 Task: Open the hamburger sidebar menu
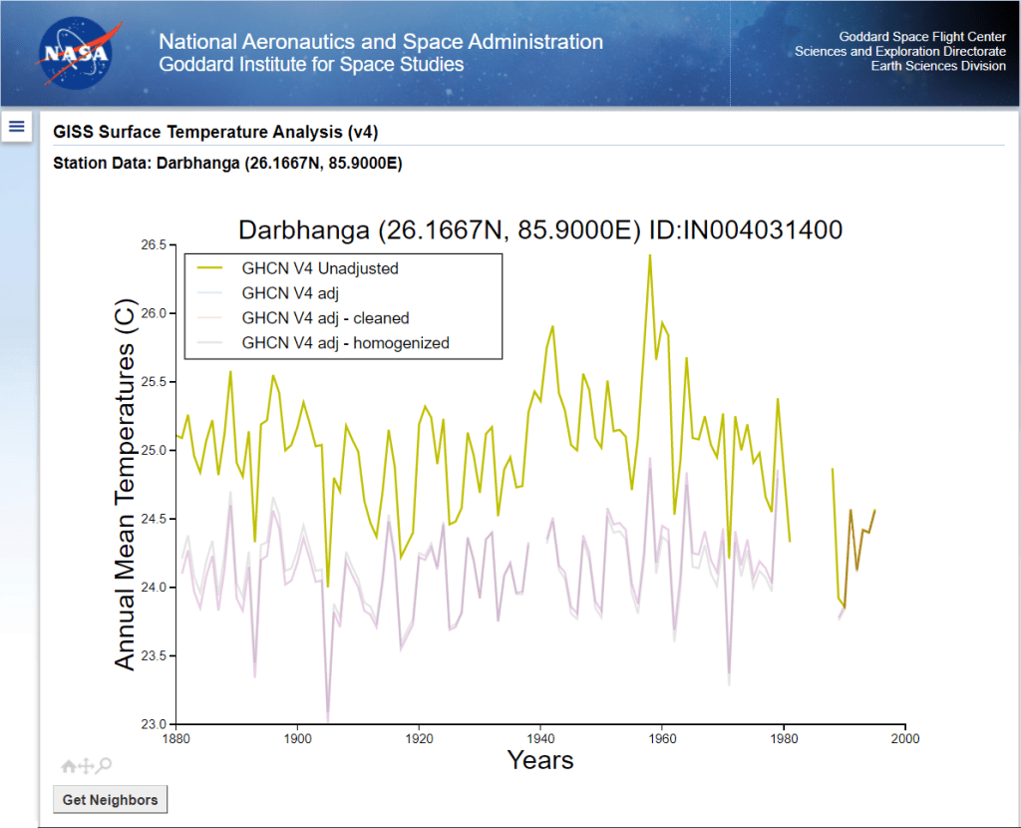pos(17,126)
